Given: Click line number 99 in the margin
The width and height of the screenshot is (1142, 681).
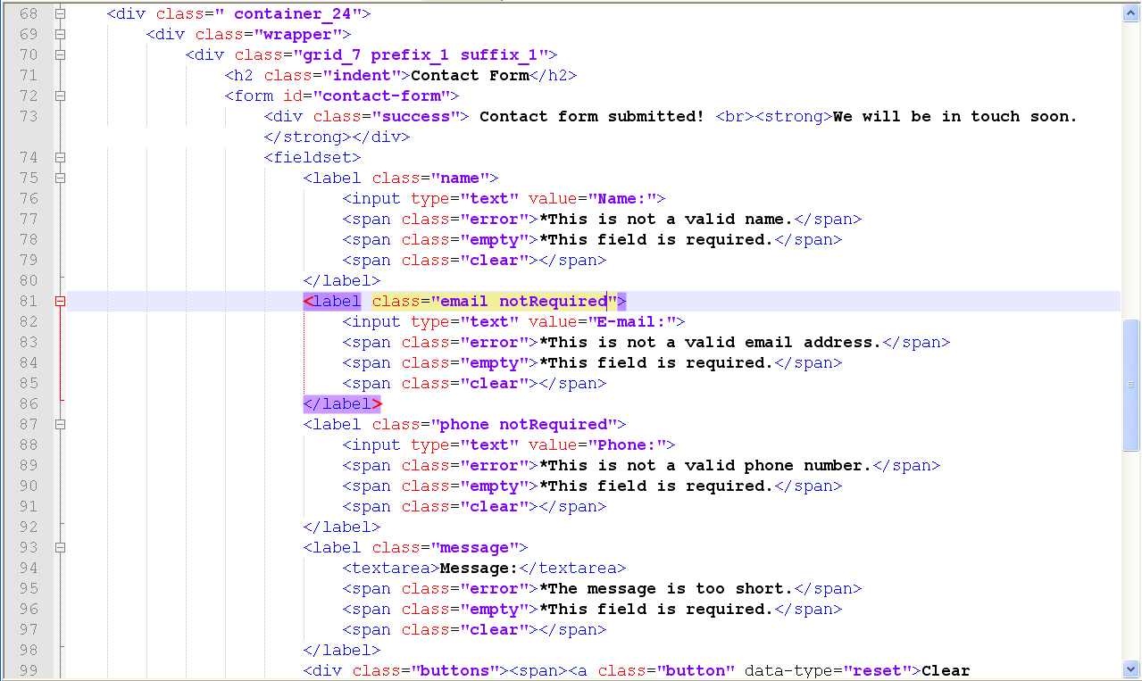Looking at the screenshot, I should point(28,671).
